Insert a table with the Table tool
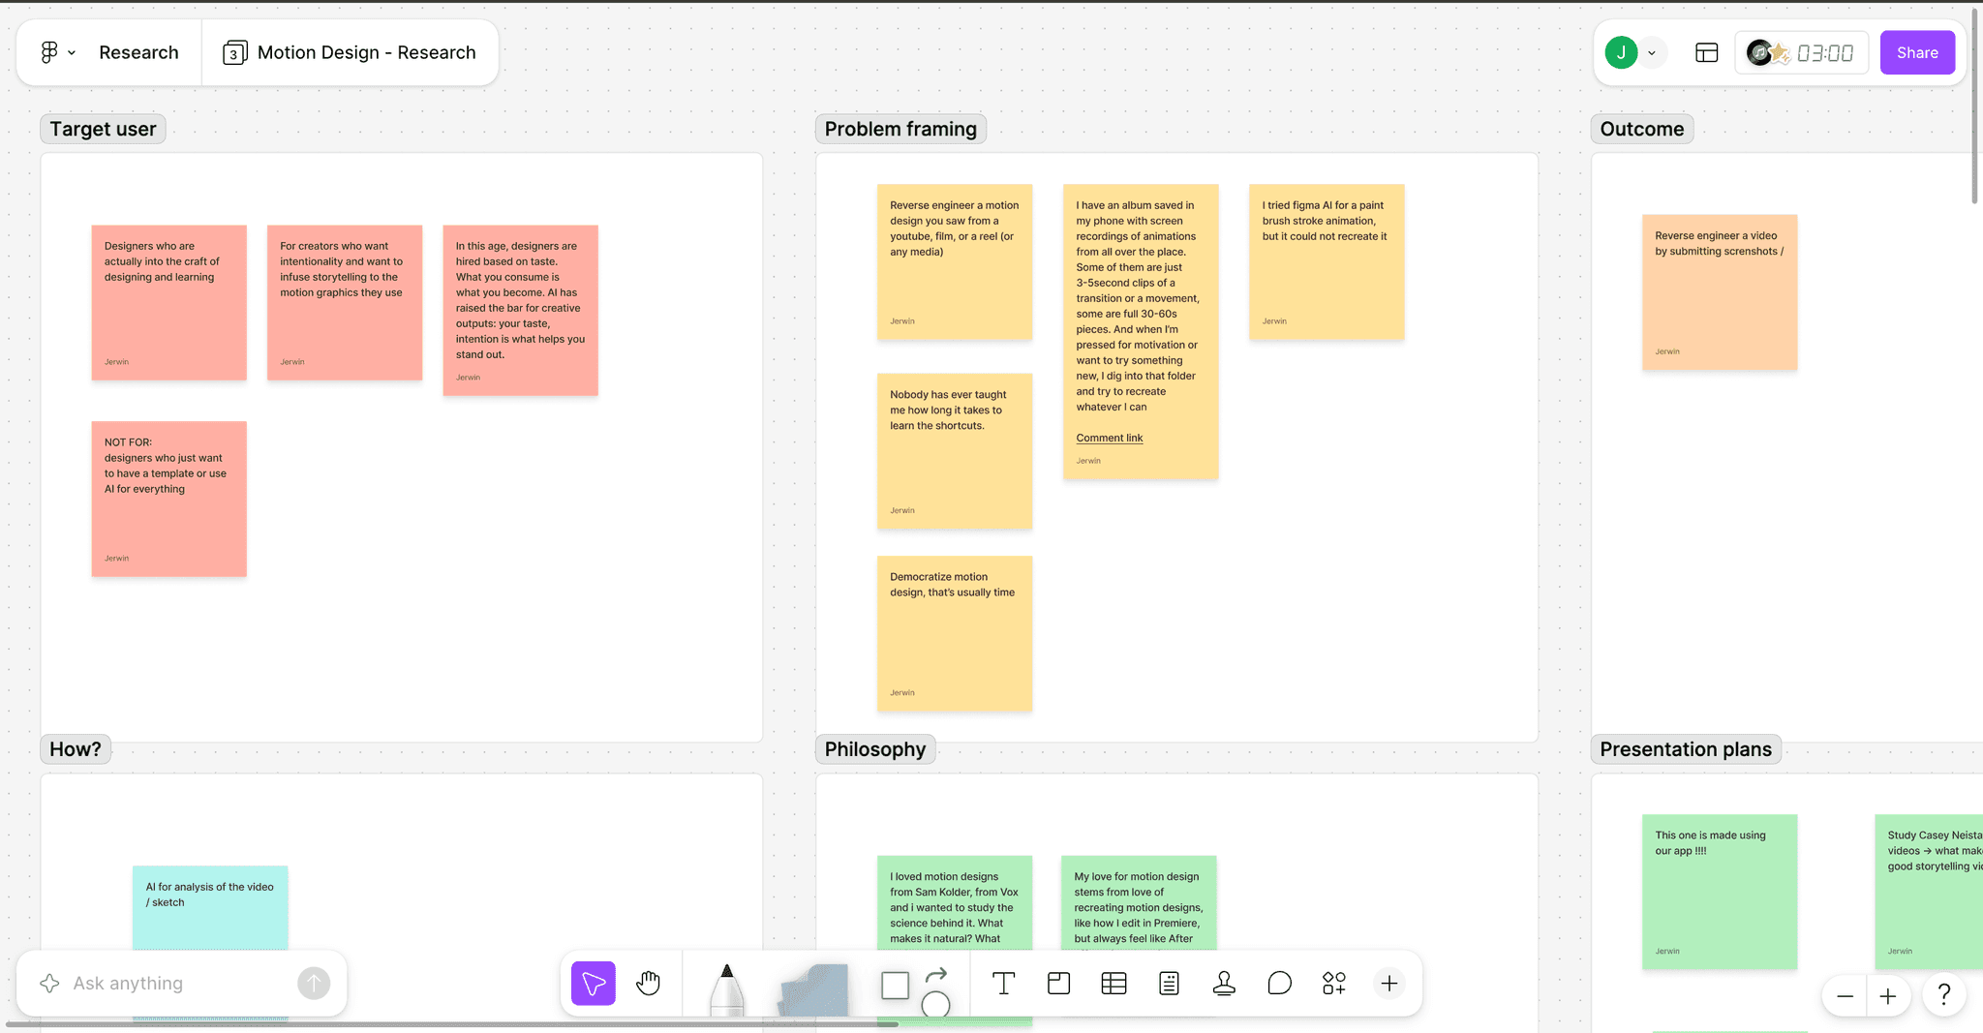The width and height of the screenshot is (1983, 1033). 1114,984
